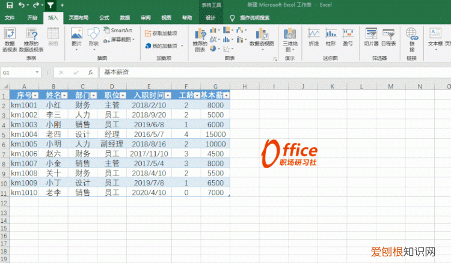
Task: Insert a hyperlink (链接)
Action: (411, 40)
